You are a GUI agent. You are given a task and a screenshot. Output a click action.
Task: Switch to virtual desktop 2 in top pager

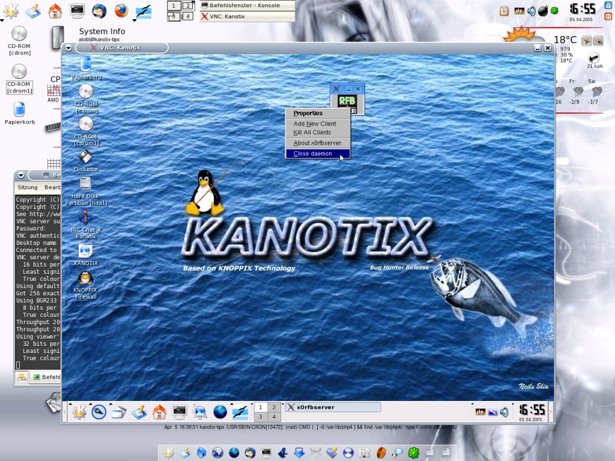[x=188, y=6]
